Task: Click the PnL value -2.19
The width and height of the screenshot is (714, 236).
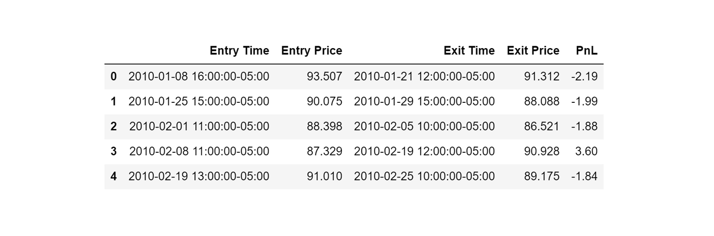Action: click(x=585, y=76)
